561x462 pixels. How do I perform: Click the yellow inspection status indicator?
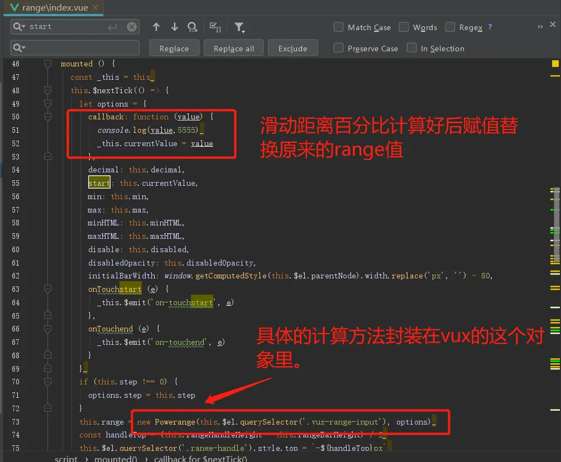[555, 64]
